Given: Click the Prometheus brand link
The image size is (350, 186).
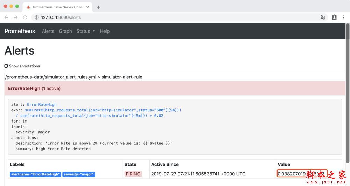Looking at the screenshot, I should [x=20, y=31].
